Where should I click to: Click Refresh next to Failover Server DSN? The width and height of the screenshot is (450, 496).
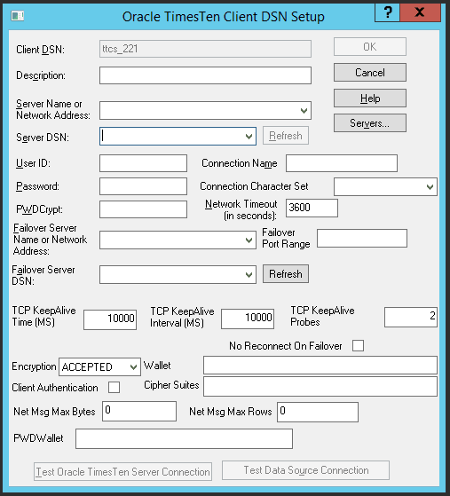point(286,274)
